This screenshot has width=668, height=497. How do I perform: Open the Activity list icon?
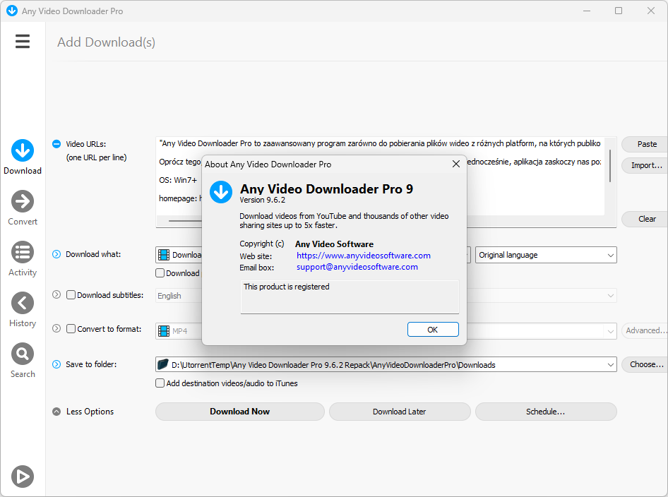click(x=23, y=252)
